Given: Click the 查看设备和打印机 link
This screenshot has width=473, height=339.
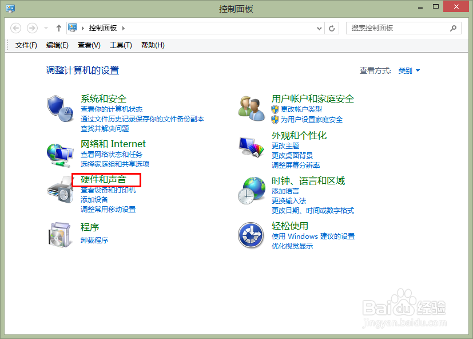Looking at the screenshot, I should coord(108,190).
